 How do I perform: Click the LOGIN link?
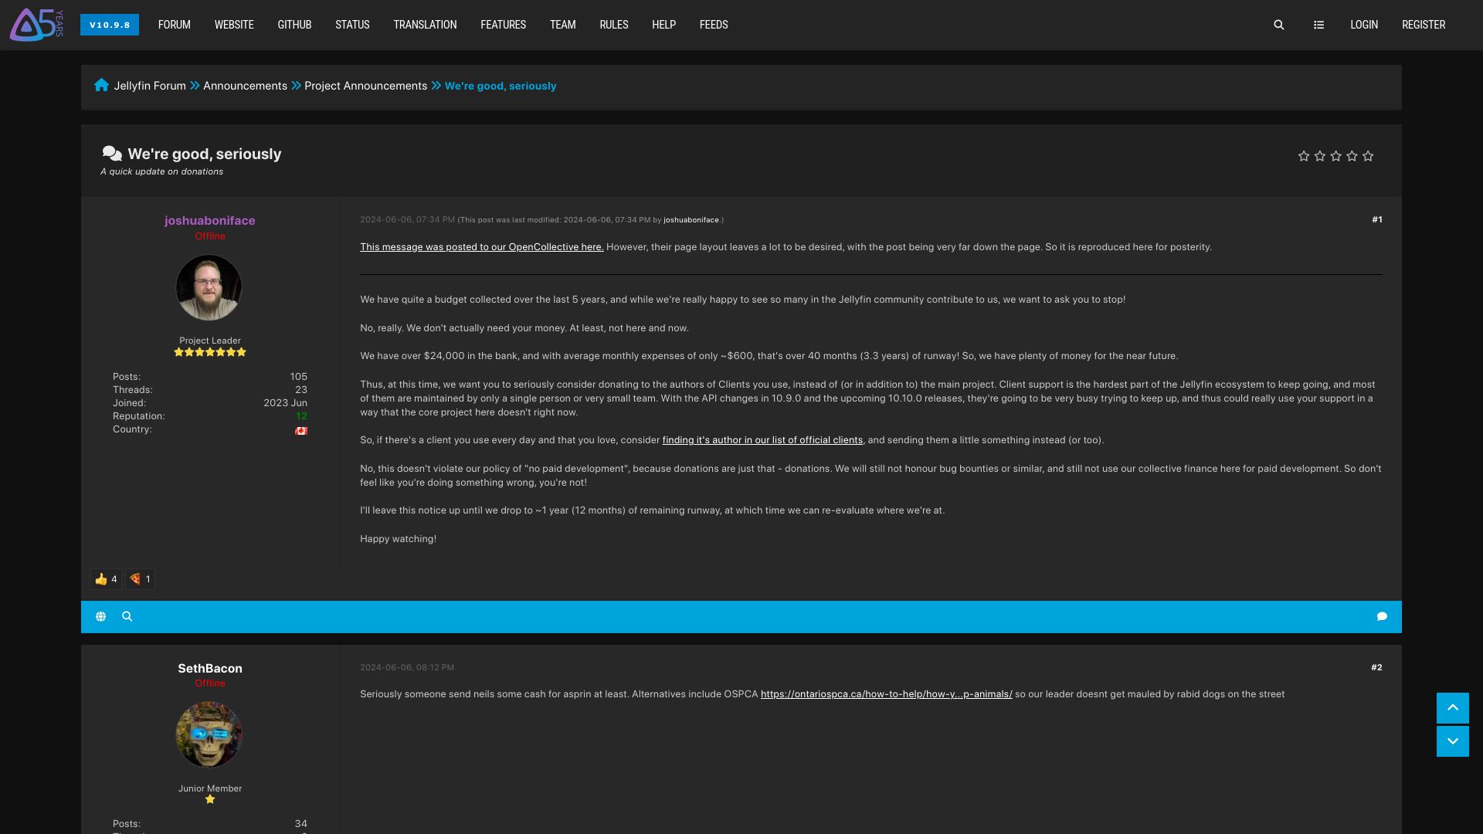tap(1364, 25)
